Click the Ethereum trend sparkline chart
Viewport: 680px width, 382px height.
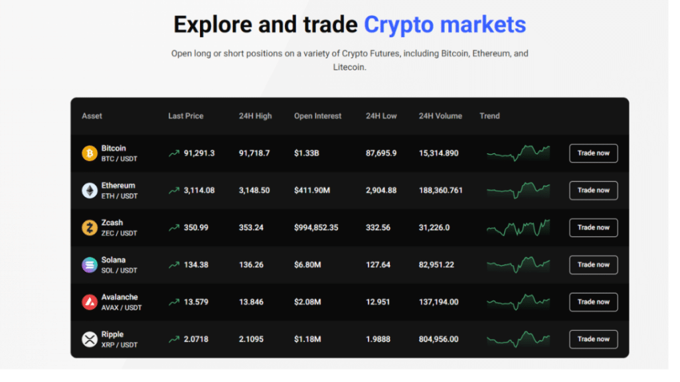coord(518,190)
